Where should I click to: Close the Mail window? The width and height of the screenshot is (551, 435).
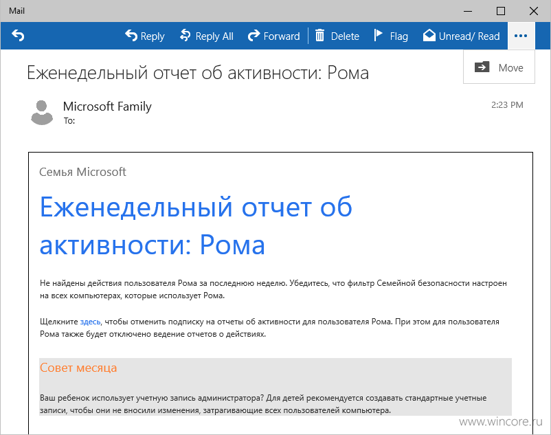click(x=533, y=11)
